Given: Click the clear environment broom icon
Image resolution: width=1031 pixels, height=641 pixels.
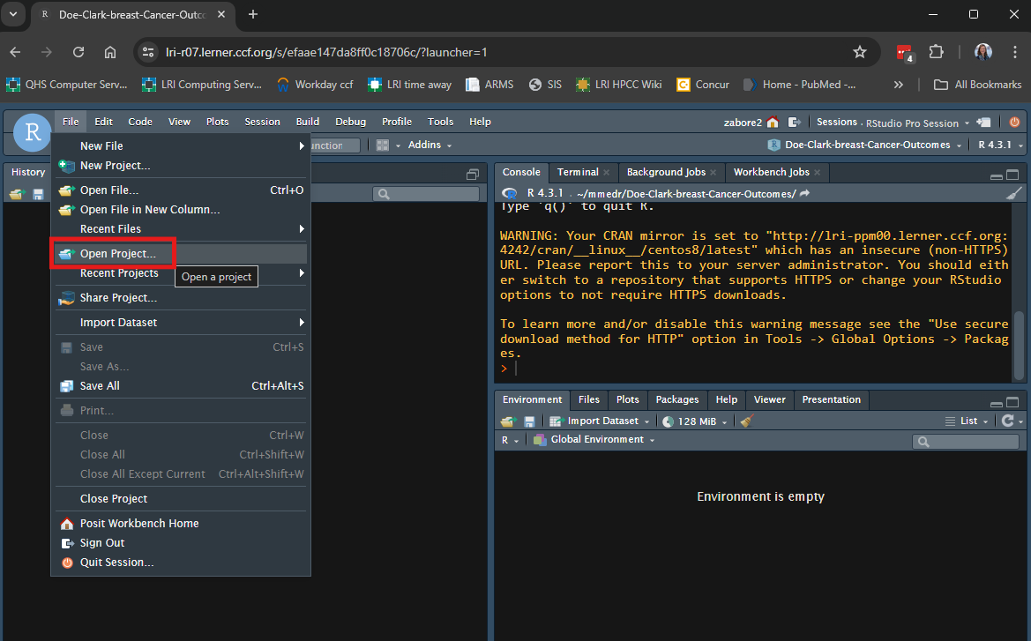Looking at the screenshot, I should pyautogui.click(x=746, y=421).
